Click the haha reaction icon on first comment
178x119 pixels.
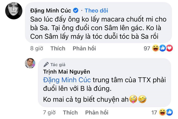tap(156, 48)
